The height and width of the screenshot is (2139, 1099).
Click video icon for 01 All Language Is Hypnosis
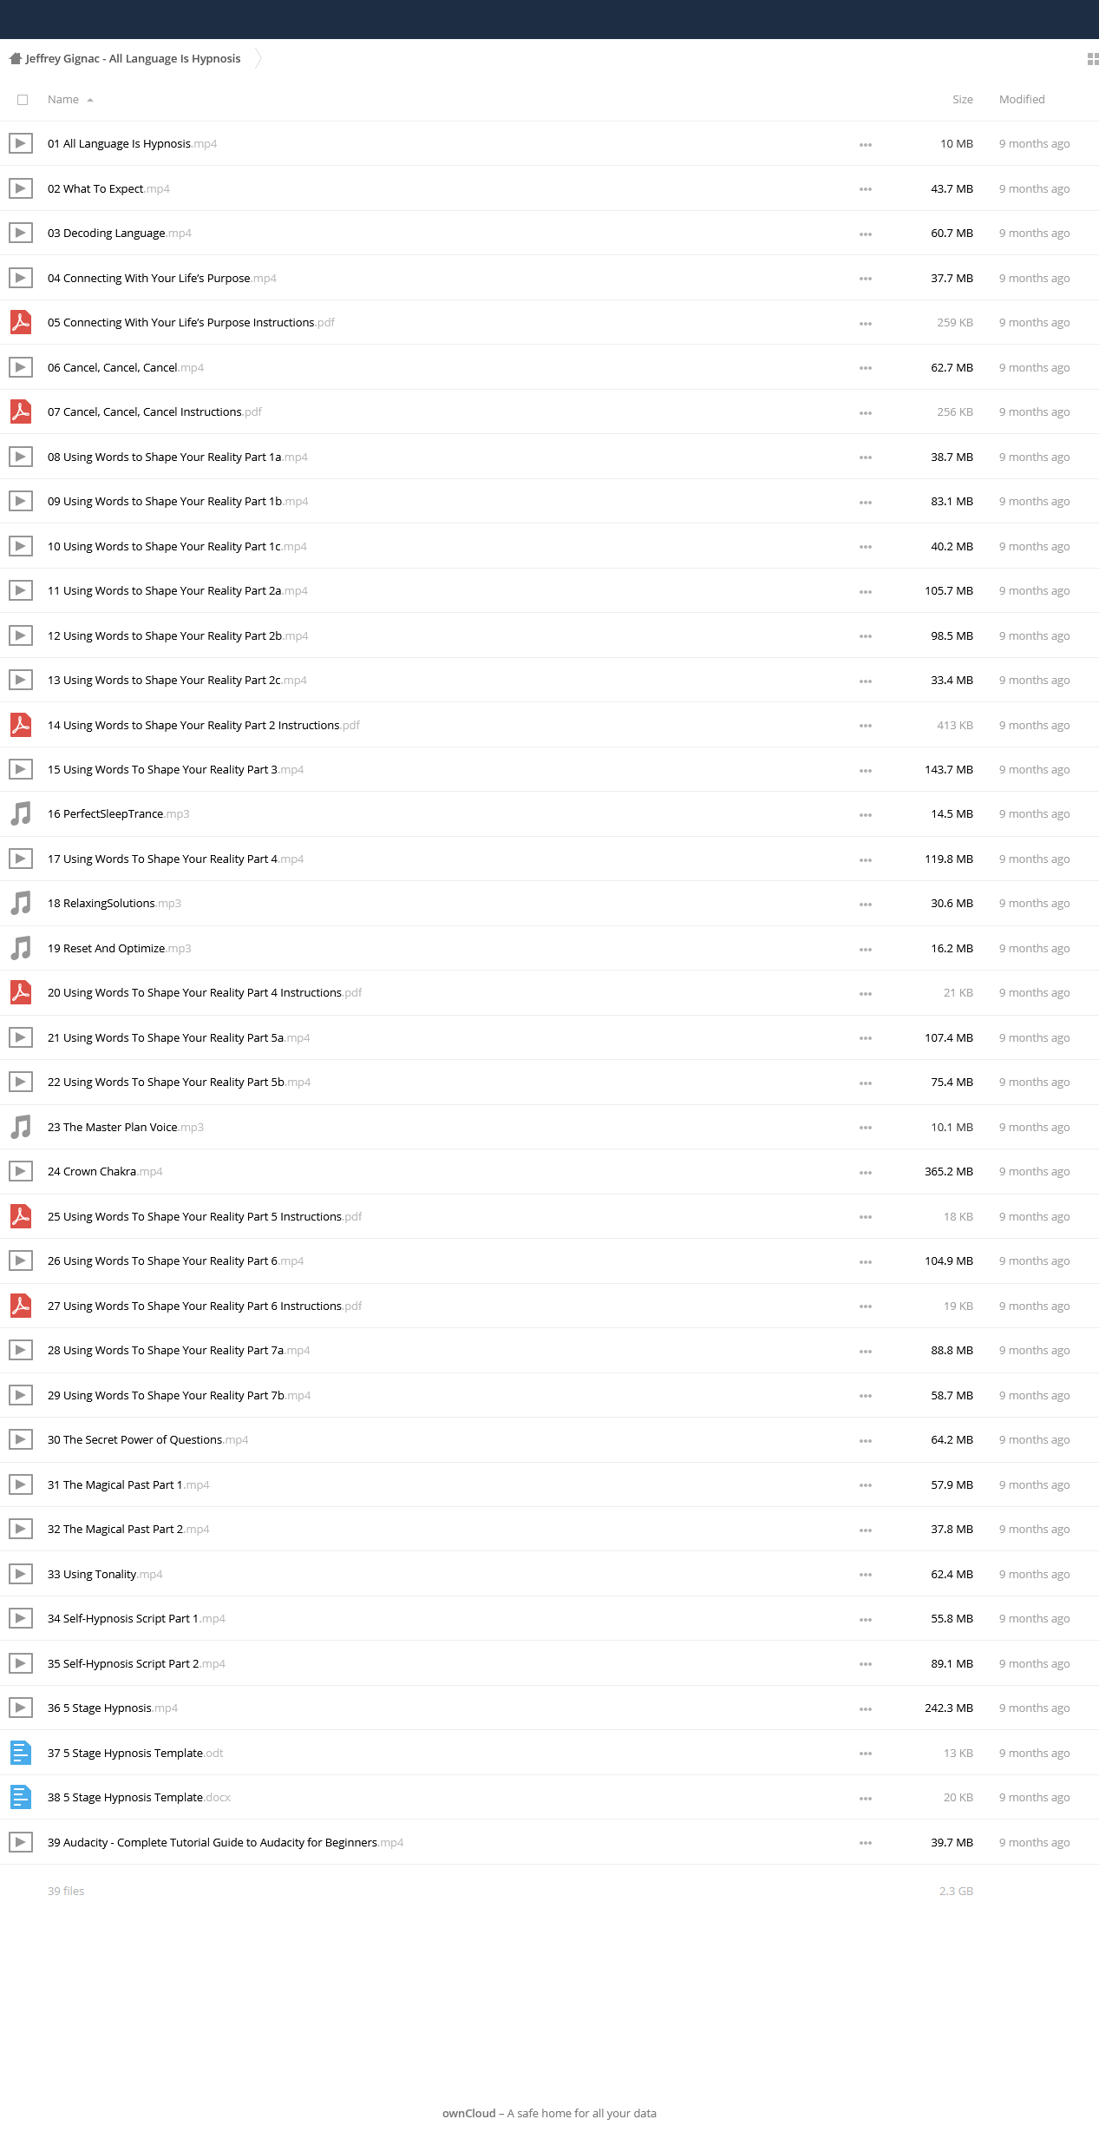tap(21, 143)
